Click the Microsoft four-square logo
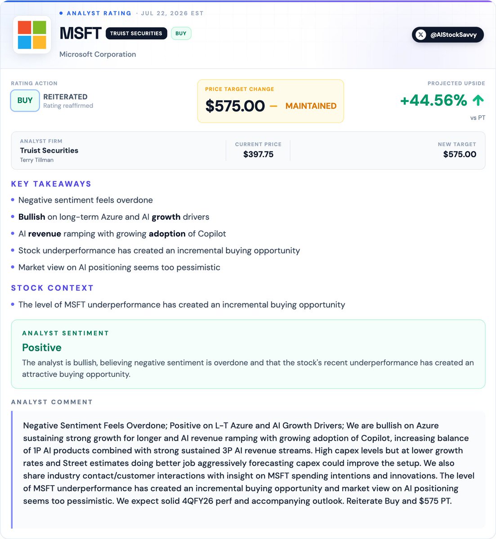The image size is (496, 539). tap(32, 35)
